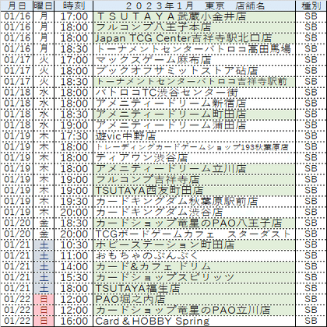Select the トレーディングカードゲームショップ193秋葉原店 cell
327x327 pixels.
[x=194, y=147]
